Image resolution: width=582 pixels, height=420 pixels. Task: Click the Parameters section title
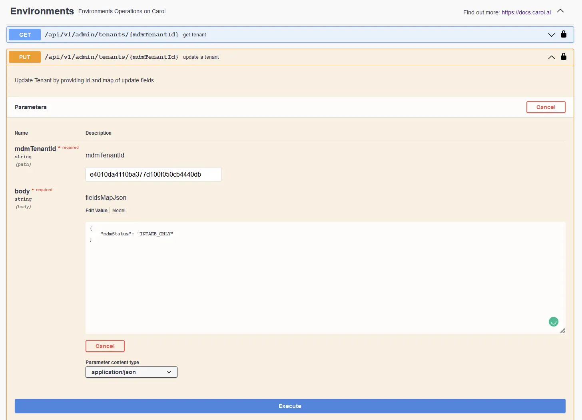click(x=31, y=107)
